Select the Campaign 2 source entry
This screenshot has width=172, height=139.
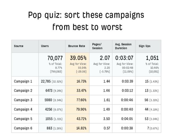(23, 90)
